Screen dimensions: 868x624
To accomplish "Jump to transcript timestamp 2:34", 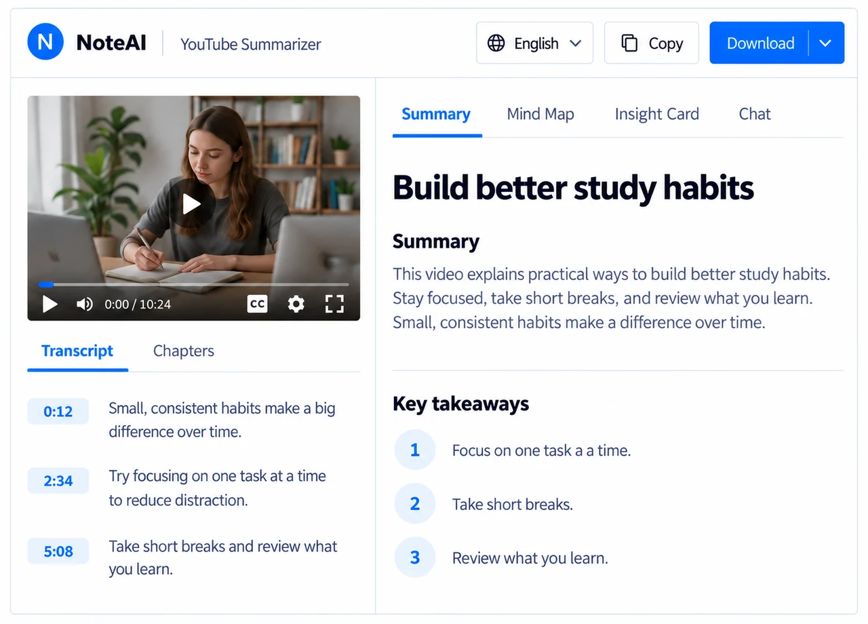I will [x=58, y=481].
